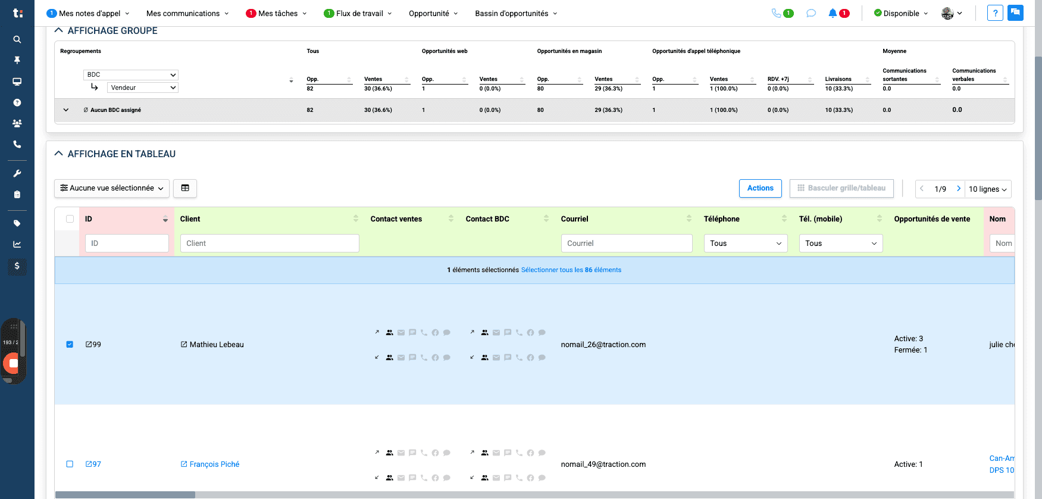Viewport: 1042px width, 499px height.
Task: Click the speech bubble icon in the top bar
Action: [x=811, y=13]
